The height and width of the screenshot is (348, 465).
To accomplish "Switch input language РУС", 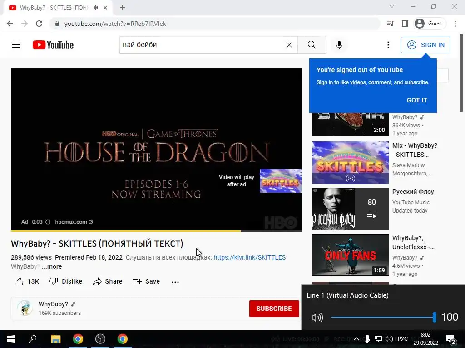I will click(x=403, y=339).
